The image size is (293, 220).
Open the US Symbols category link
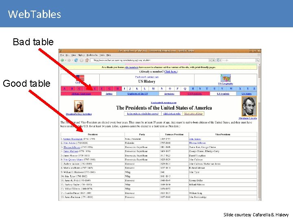223,94
